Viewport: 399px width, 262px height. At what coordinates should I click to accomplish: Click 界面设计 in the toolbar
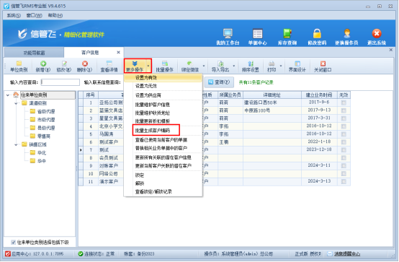[297, 66]
